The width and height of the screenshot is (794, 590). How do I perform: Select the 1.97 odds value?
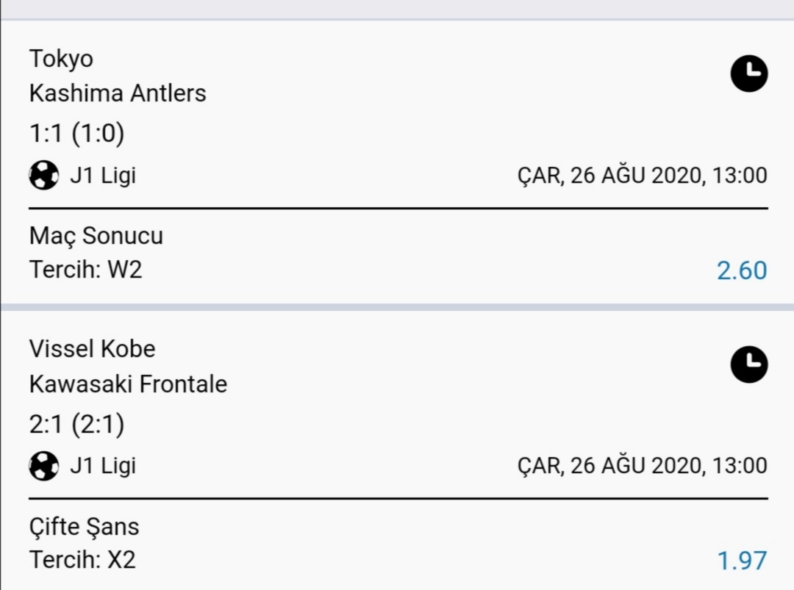743,561
